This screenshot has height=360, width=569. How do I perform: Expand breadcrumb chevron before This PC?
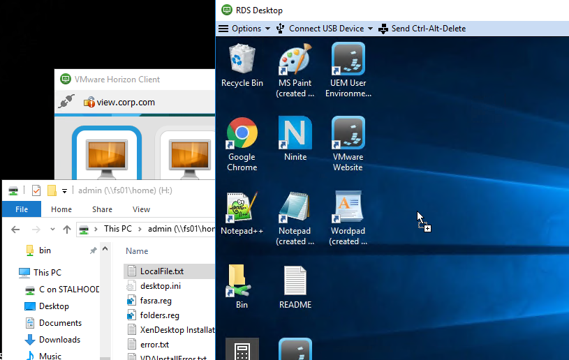[x=96, y=229]
